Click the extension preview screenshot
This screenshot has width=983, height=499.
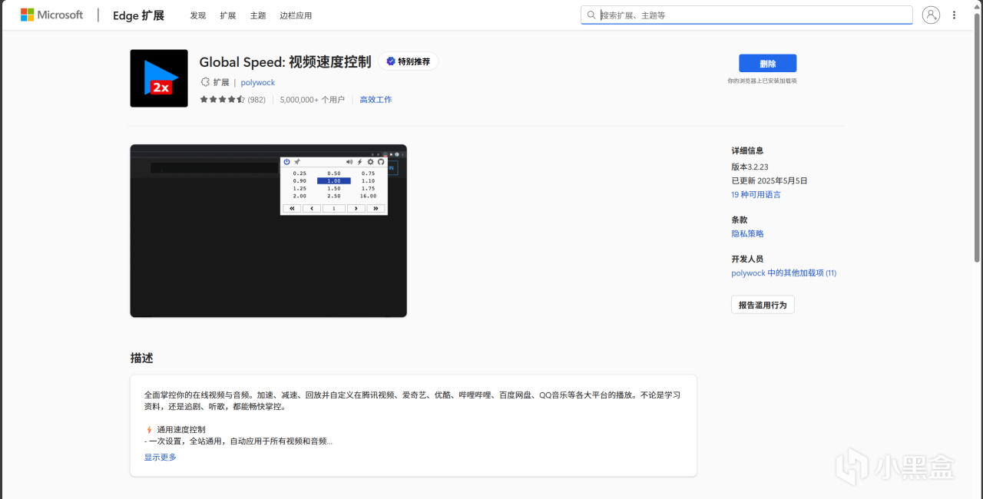268,230
